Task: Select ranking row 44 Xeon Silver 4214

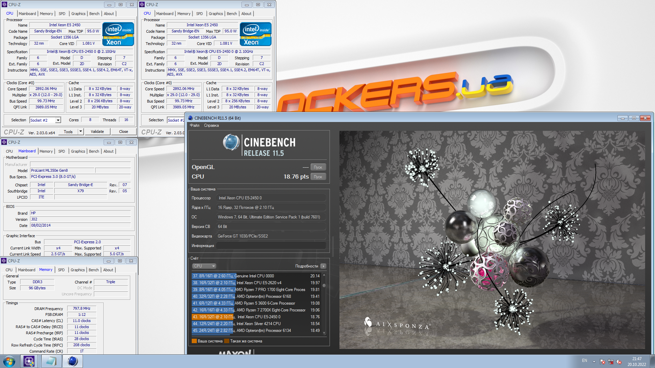Action: [256, 324]
